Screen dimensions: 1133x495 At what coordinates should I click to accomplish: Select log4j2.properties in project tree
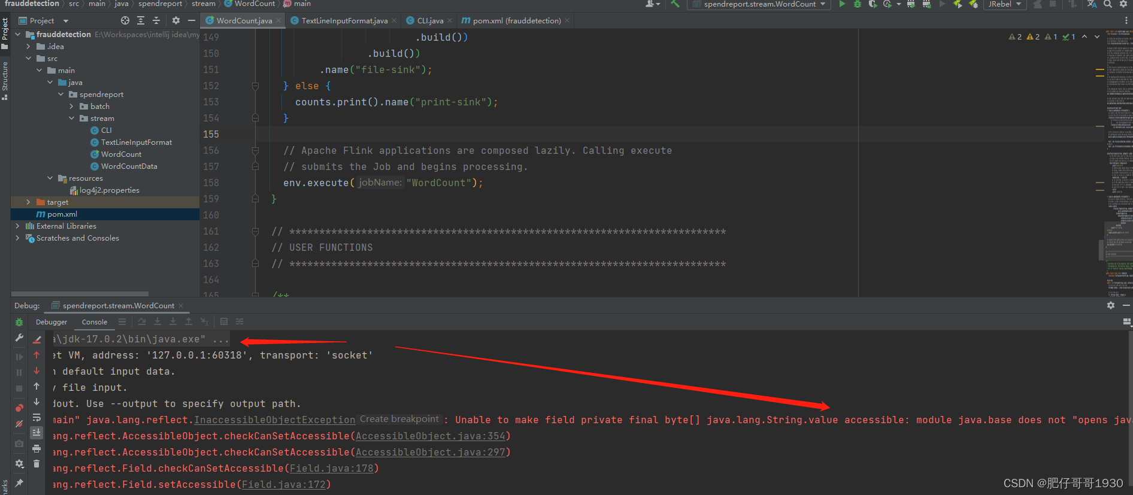tap(104, 190)
